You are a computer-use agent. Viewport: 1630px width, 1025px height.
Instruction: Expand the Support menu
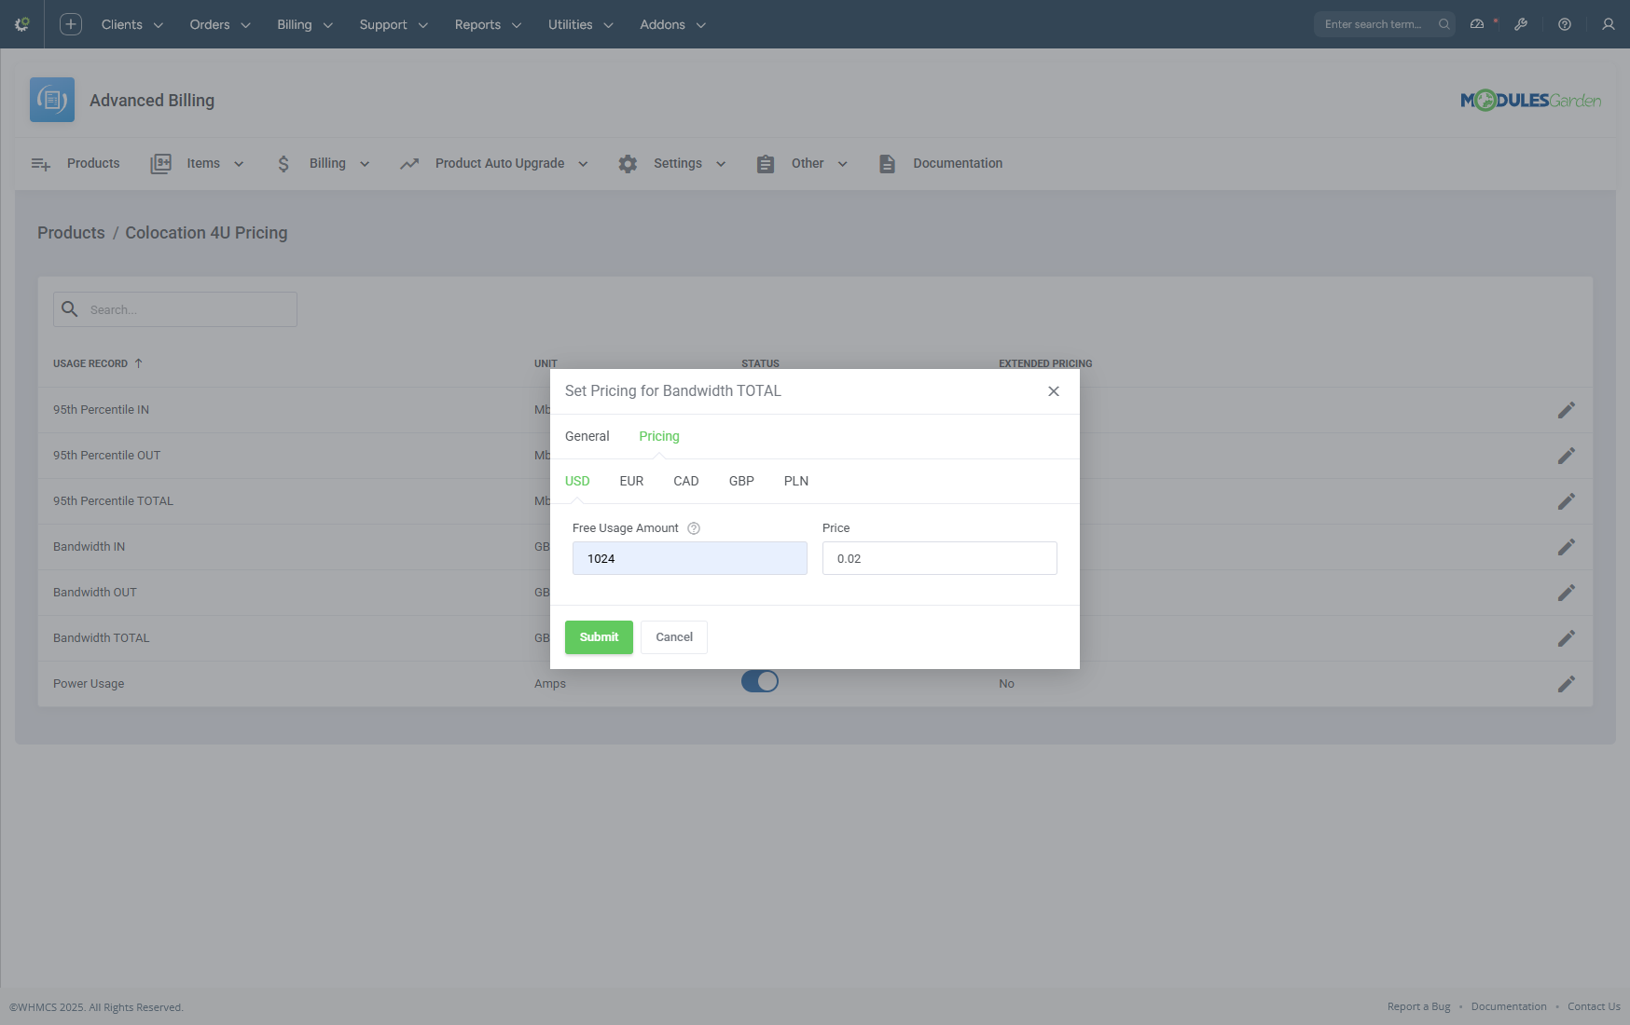coord(394,24)
